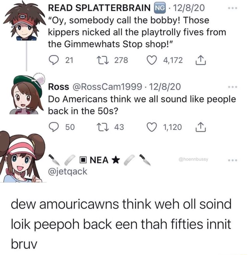
Task: Open @jetqack profile handle
Action: click(68, 172)
